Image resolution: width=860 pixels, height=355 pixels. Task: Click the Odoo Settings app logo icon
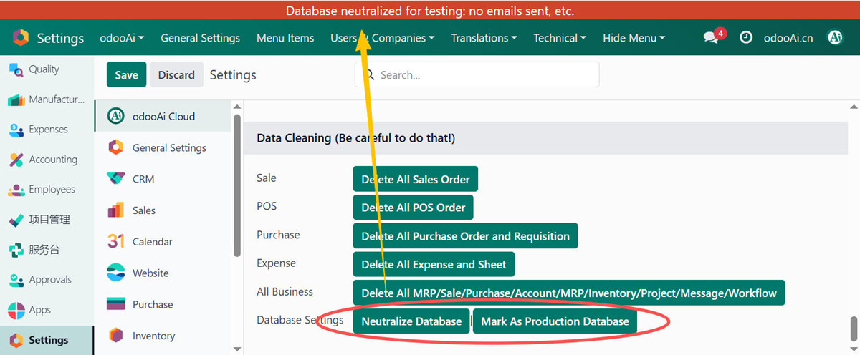21,38
